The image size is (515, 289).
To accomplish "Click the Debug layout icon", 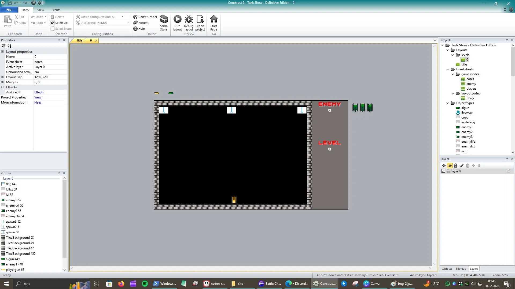I will pyautogui.click(x=189, y=20).
